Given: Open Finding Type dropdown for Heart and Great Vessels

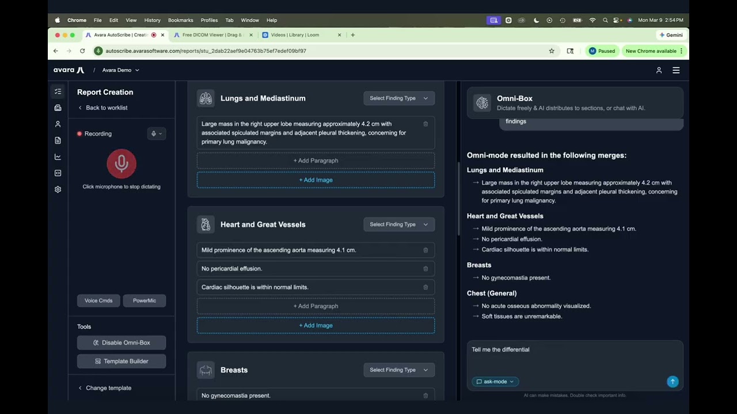Looking at the screenshot, I should point(399,224).
